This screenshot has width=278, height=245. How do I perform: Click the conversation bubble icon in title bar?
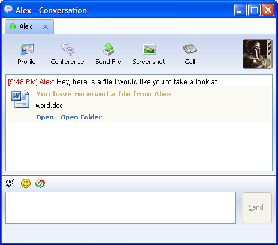(x=8, y=10)
